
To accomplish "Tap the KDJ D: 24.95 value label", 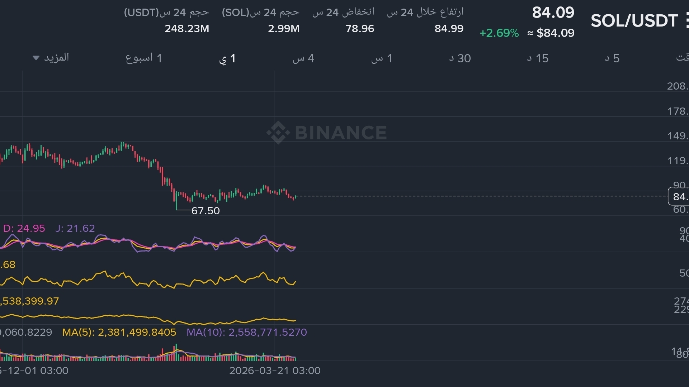I will [24, 228].
